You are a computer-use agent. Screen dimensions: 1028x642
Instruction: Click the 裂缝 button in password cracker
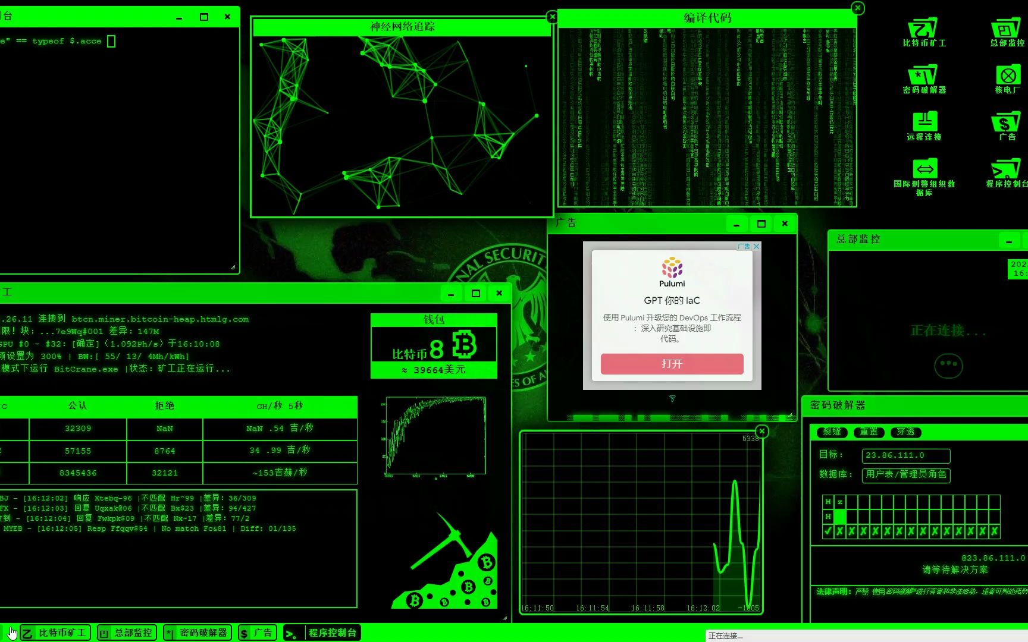pos(832,432)
